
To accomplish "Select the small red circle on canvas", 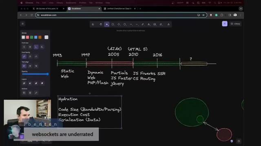I will tap(224, 135).
